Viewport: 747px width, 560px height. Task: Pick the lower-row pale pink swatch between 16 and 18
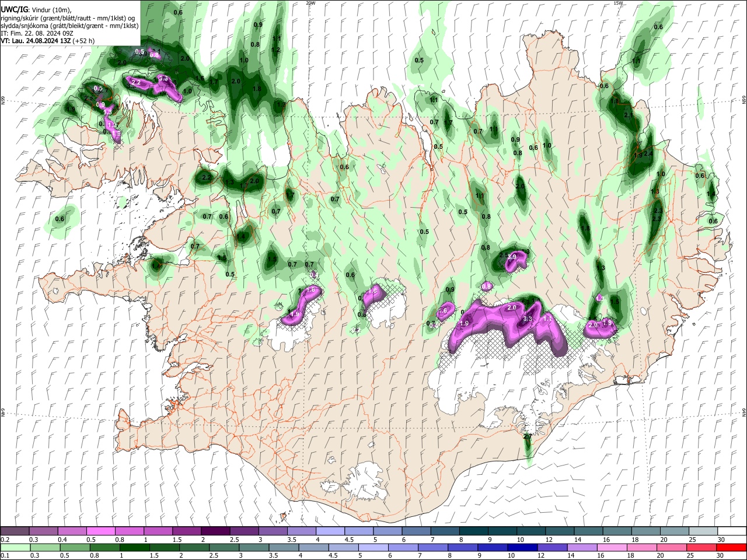(x=612, y=547)
